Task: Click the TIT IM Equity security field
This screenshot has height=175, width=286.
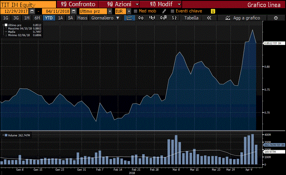Action: 28,4
